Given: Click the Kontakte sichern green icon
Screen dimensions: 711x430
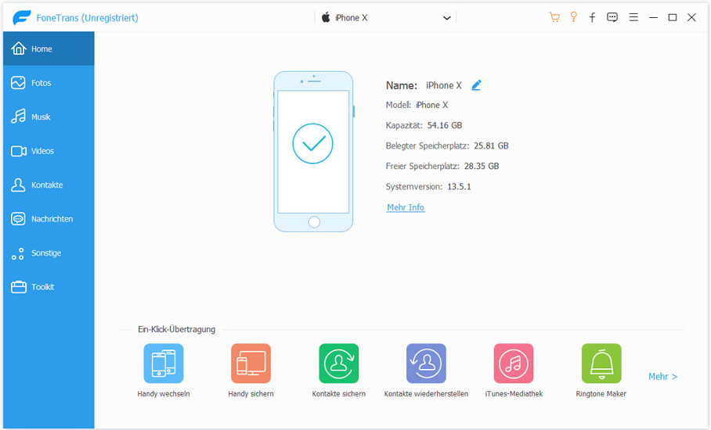Looking at the screenshot, I should [x=339, y=363].
